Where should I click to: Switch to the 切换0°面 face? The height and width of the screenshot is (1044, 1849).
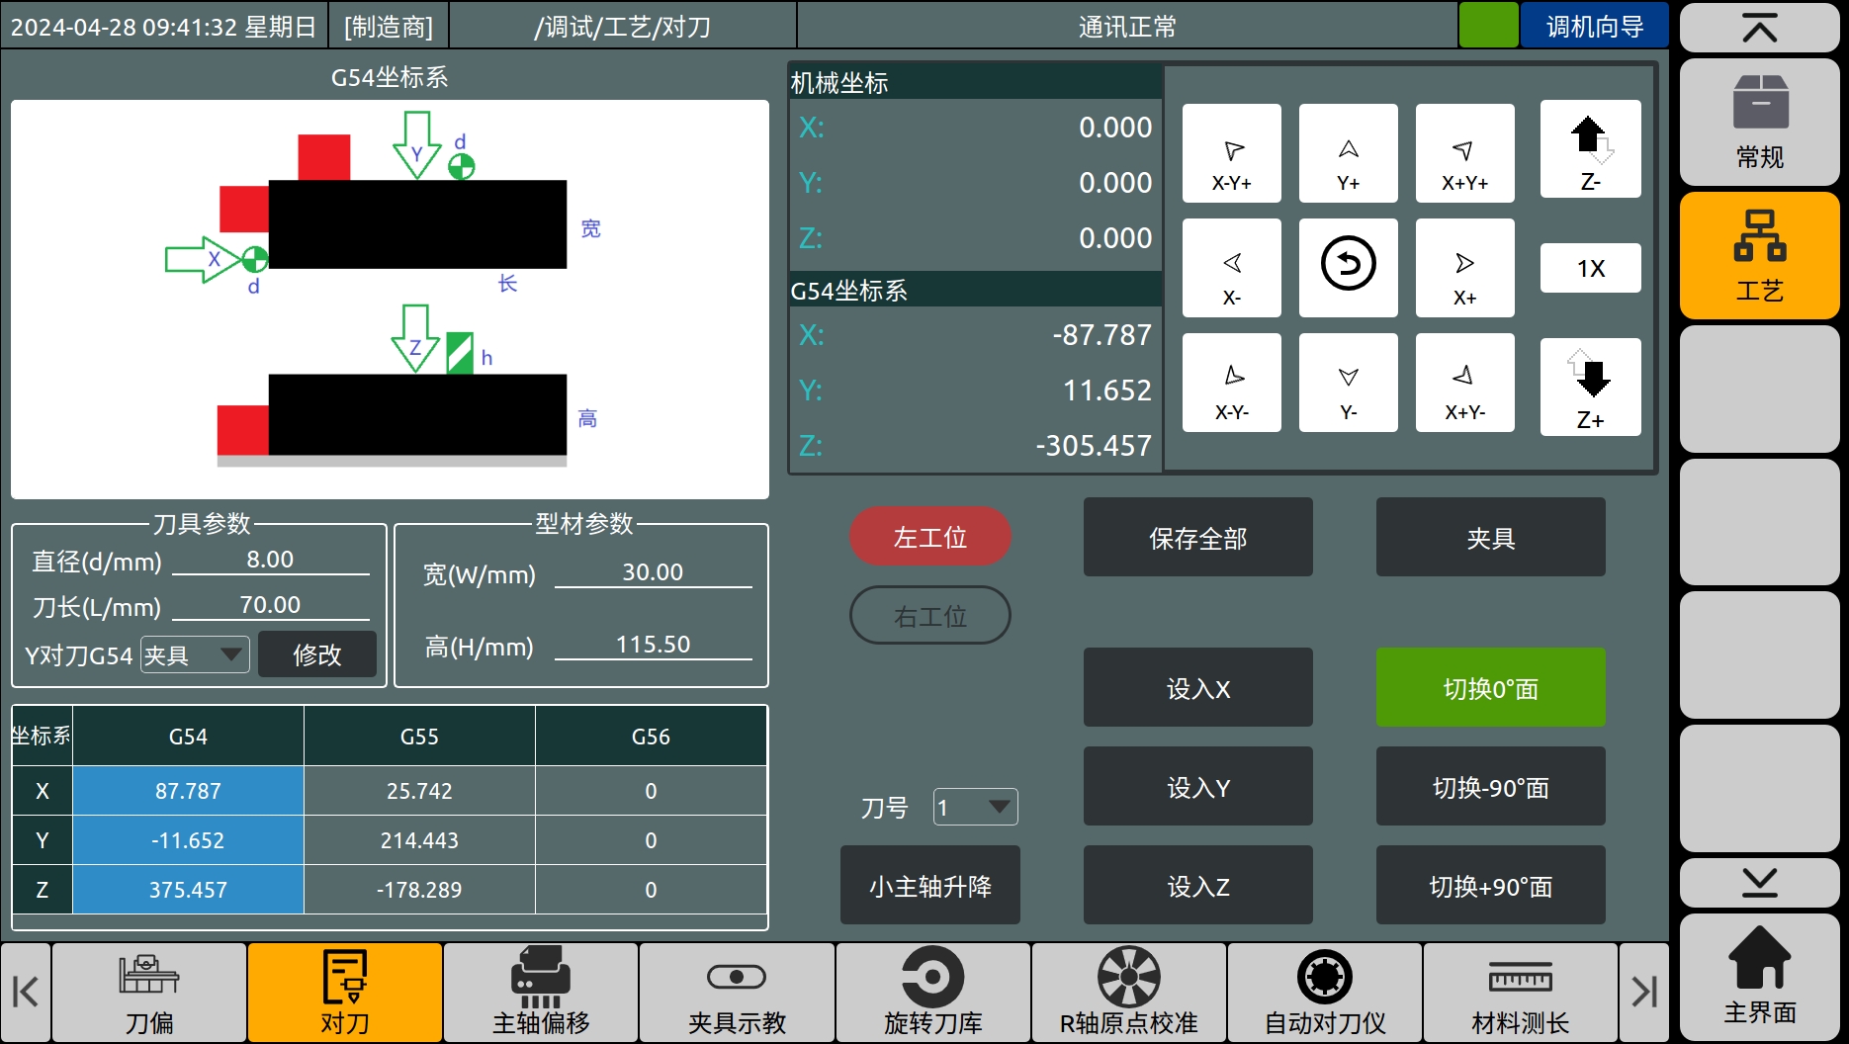[x=1490, y=688]
